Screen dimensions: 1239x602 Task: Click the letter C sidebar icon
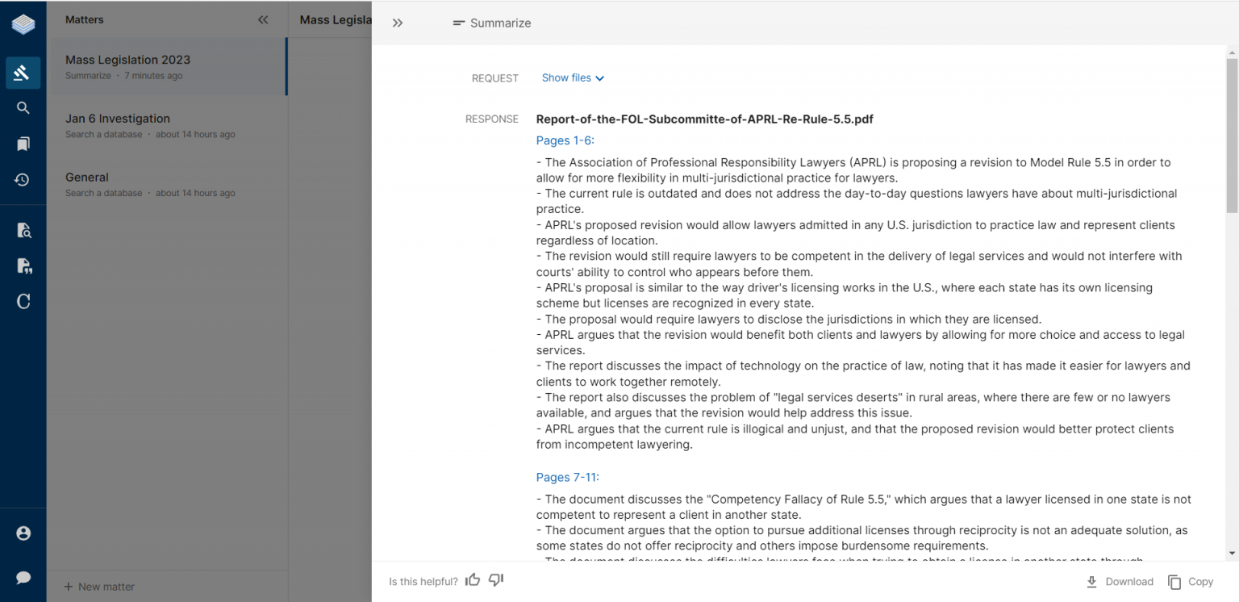coord(23,301)
